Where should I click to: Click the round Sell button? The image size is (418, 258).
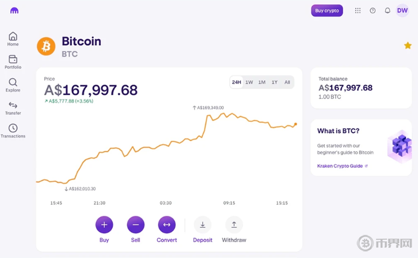pyautogui.click(x=135, y=225)
